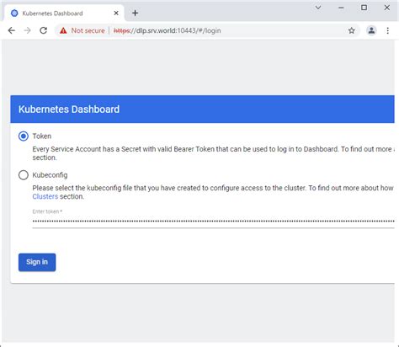Screen dimensions: 399x347
Task: Click the Token option label
Action: pos(42,136)
